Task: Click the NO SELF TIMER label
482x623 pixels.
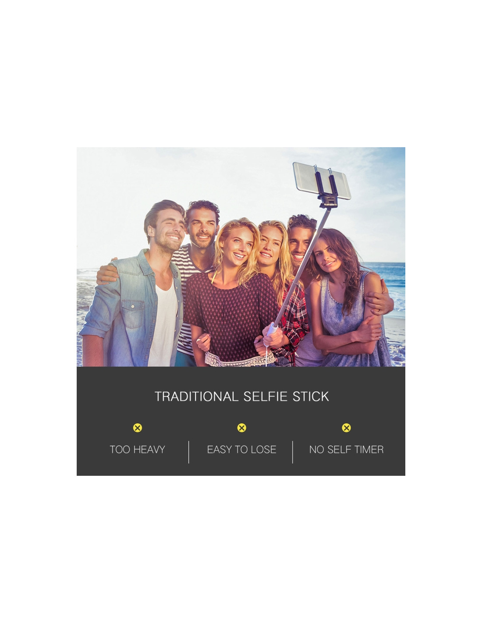Action: coord(346,450)
